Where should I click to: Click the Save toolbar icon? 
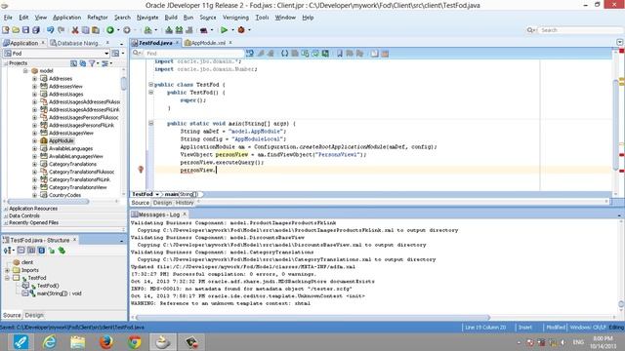[x=26, y=30]
